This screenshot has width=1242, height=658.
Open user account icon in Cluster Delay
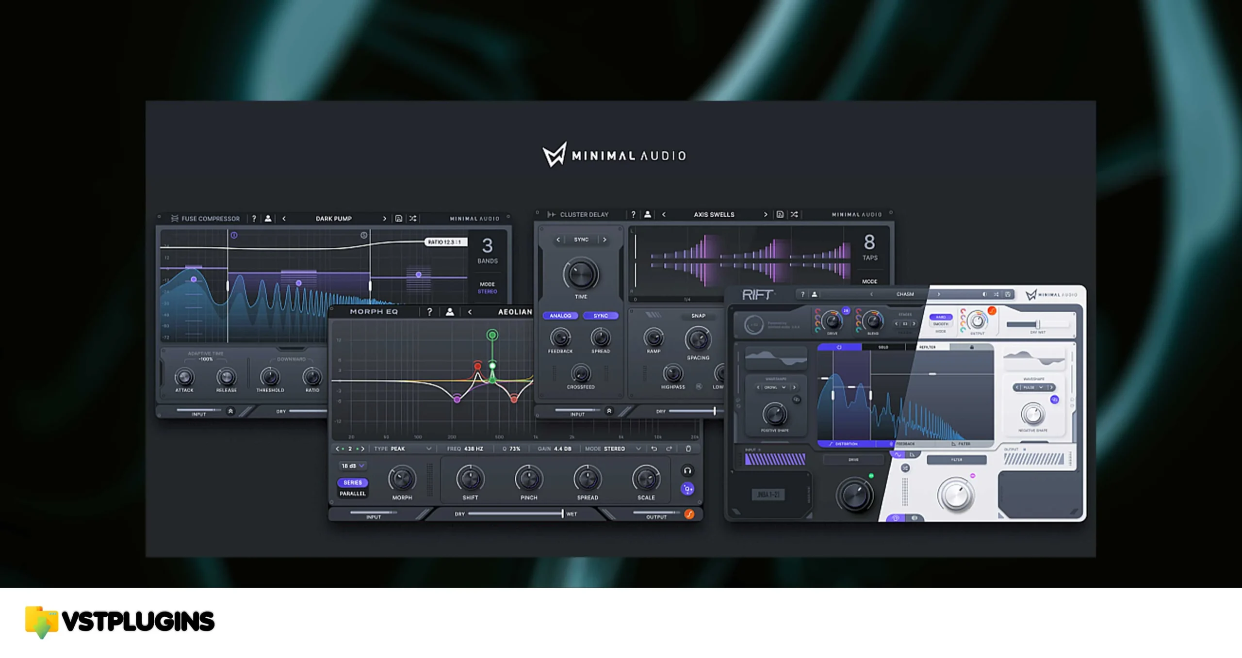pos(647,214)
